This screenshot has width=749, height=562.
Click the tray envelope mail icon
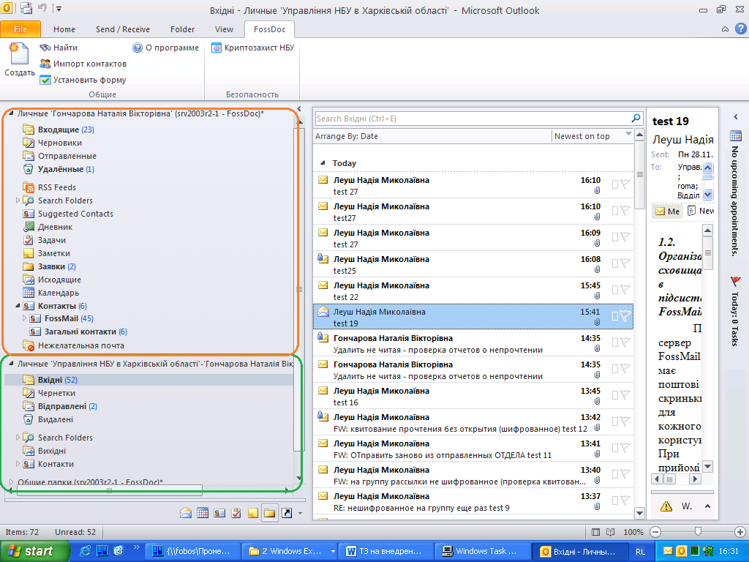pos(667,551)
